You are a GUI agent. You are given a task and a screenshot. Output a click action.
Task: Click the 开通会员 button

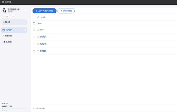pos(14,22)
